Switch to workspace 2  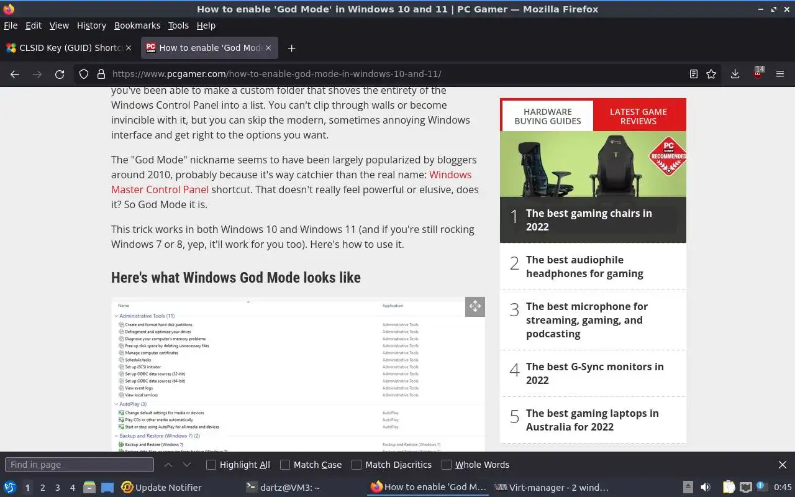(42, 488)
